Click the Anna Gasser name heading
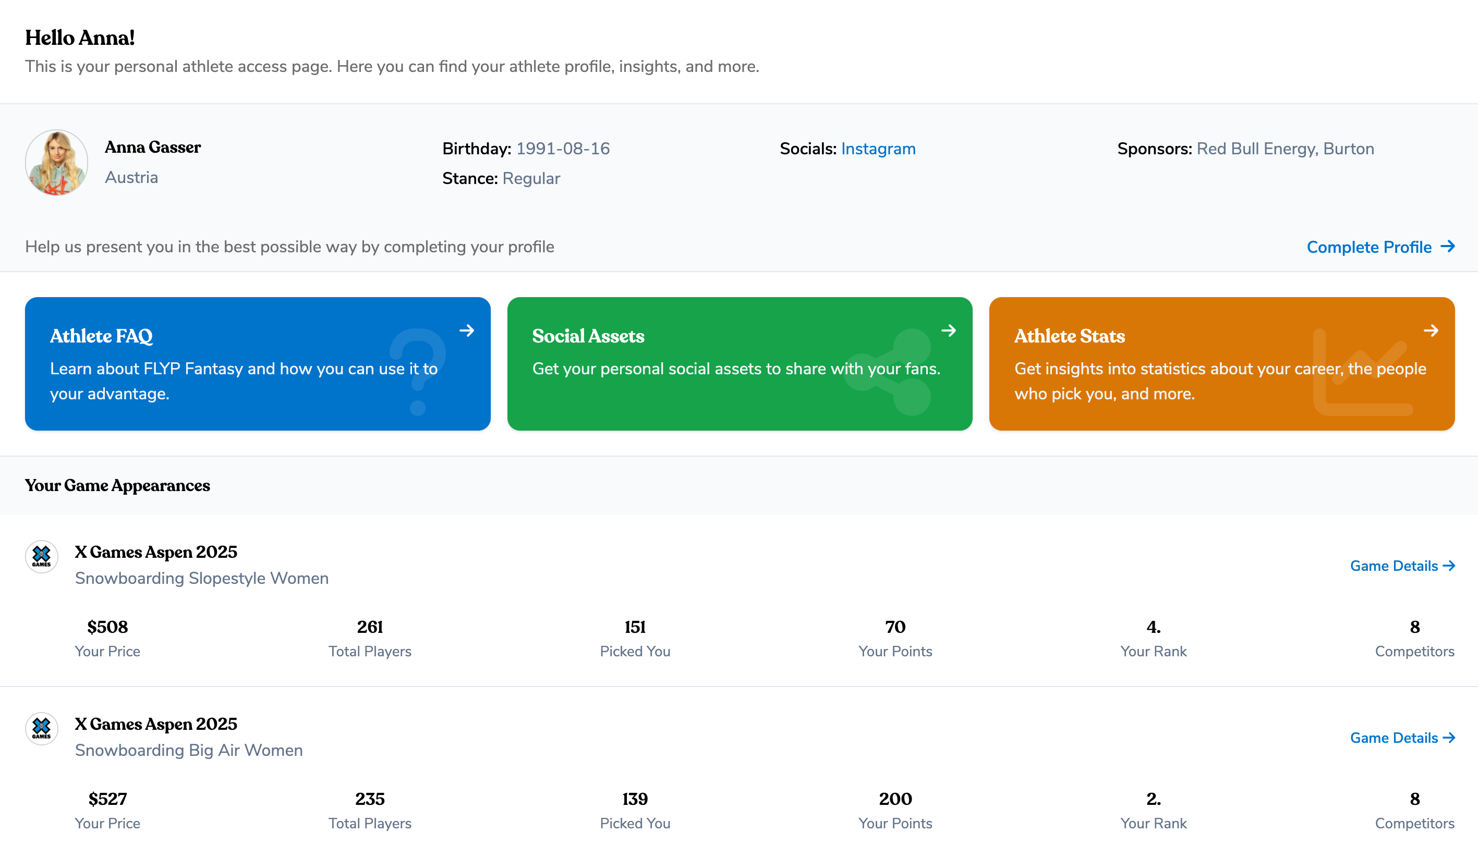 (x=152, y=147)
